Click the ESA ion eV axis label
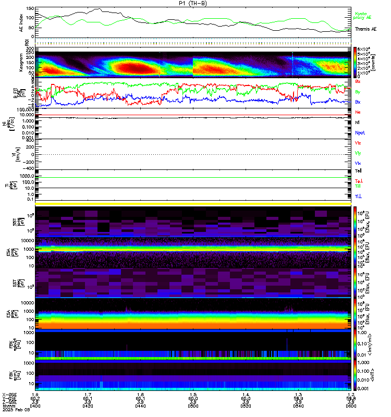Viewport: 391px width, 417px height. [x=12, y=253]
